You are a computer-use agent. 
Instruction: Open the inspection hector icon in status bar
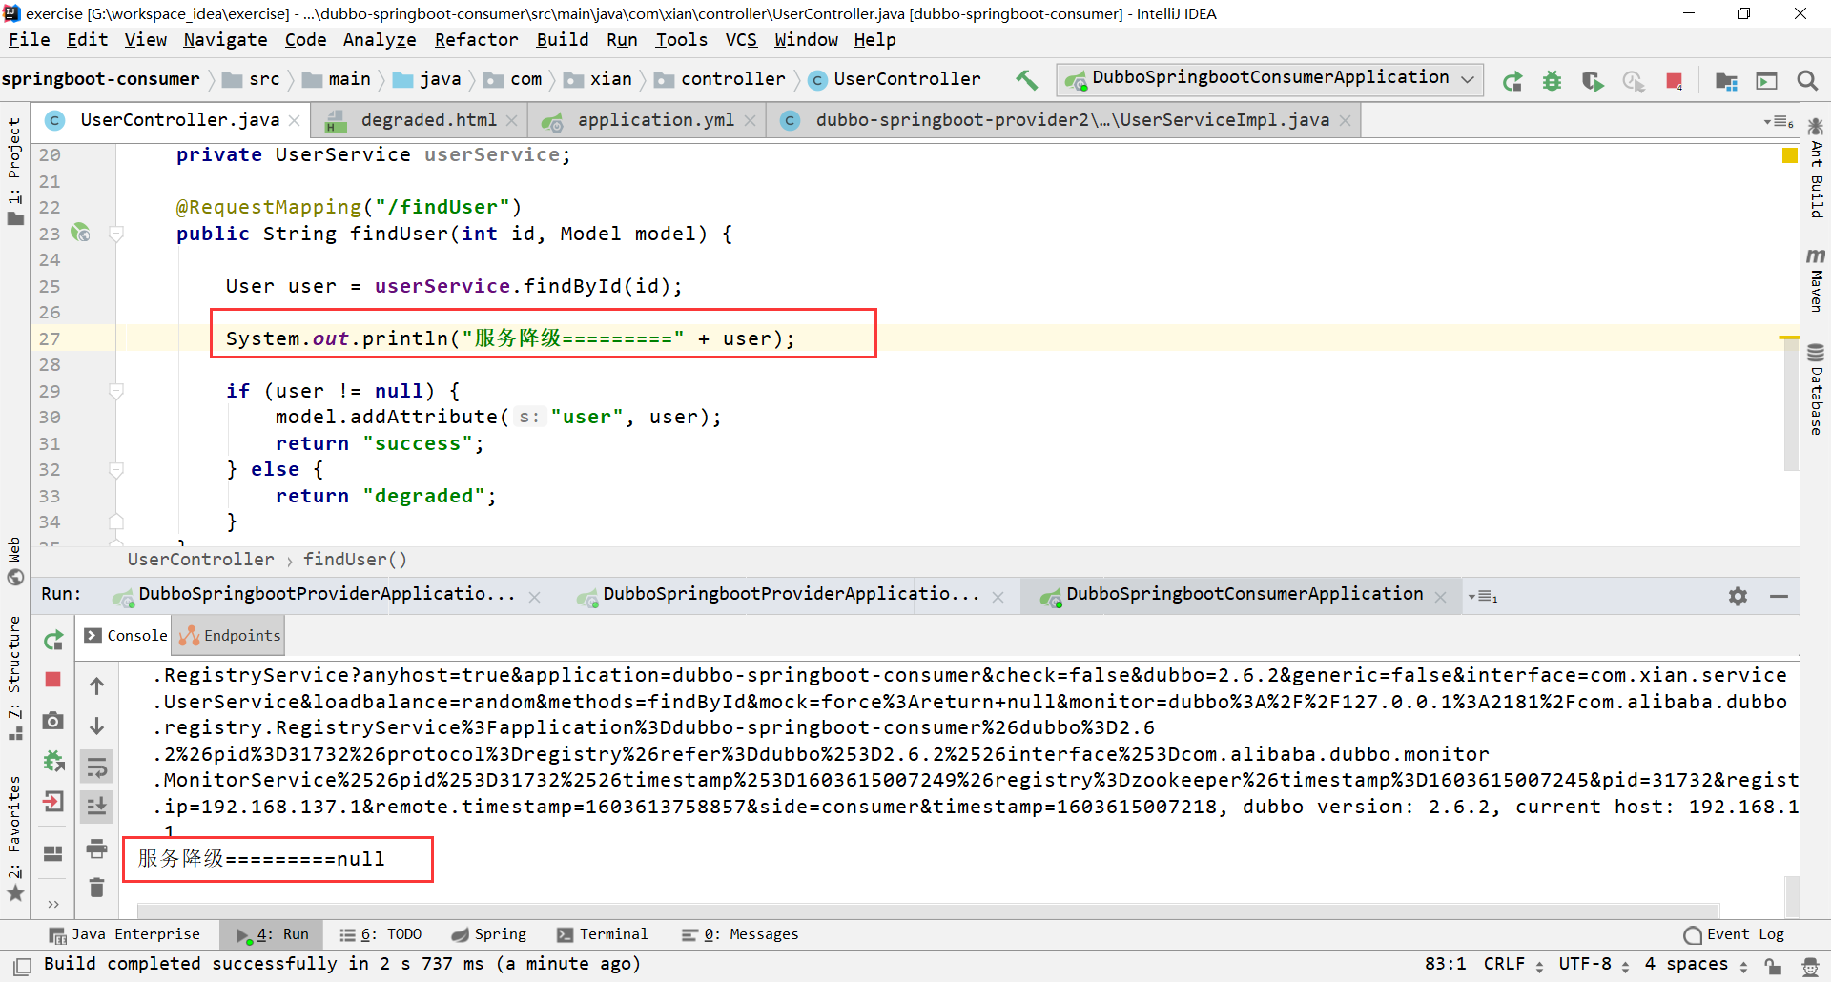pyautogui.click(x=1811, y=965)
